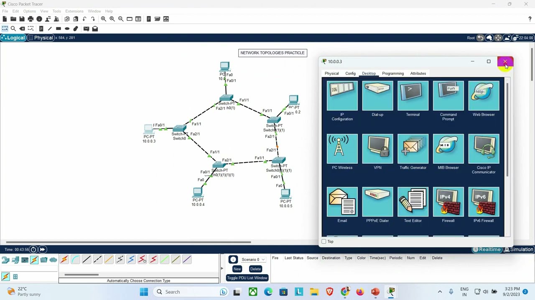Viewport: 535px width, 300px height.
Task: Click the Power Cycle Devices button
Action: tap(33, 250)
